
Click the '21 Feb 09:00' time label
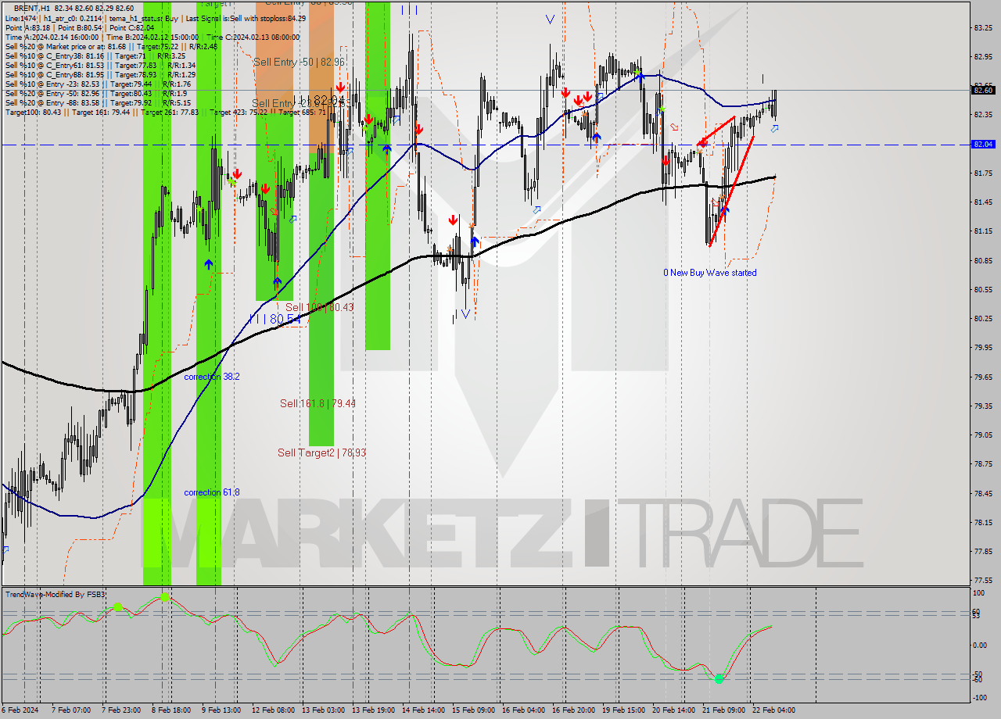pyautogui.click(x=724, y=710)
